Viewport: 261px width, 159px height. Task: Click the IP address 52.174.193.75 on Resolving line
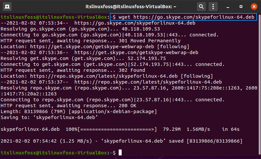(x=147, y=58)
